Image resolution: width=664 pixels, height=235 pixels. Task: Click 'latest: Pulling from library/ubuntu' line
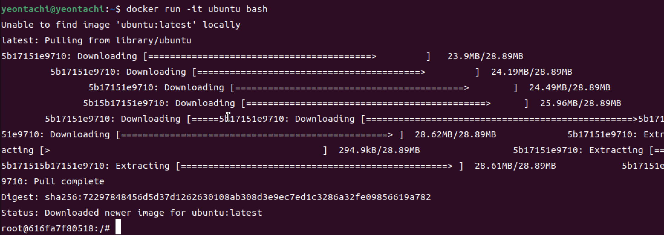point(96,40)
